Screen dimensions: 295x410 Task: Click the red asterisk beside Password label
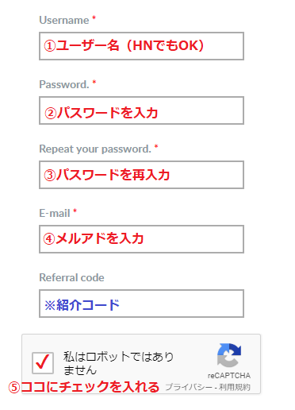click(x=94, y=83)
